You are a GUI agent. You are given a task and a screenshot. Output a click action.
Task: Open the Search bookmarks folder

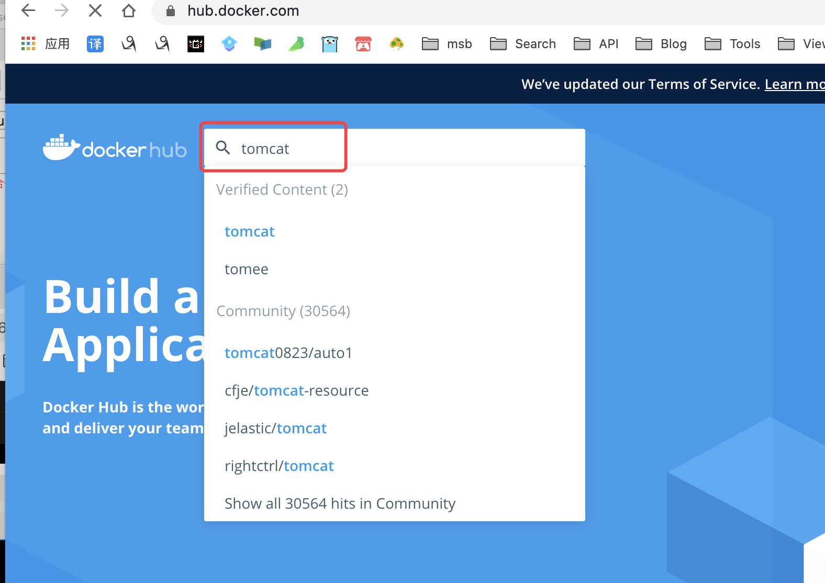tap(523, 44)
